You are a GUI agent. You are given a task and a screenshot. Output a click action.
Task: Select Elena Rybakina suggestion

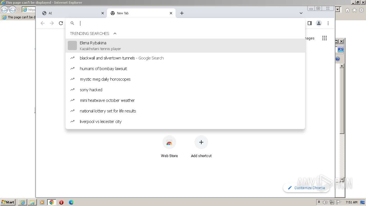(x=185, y=45)
